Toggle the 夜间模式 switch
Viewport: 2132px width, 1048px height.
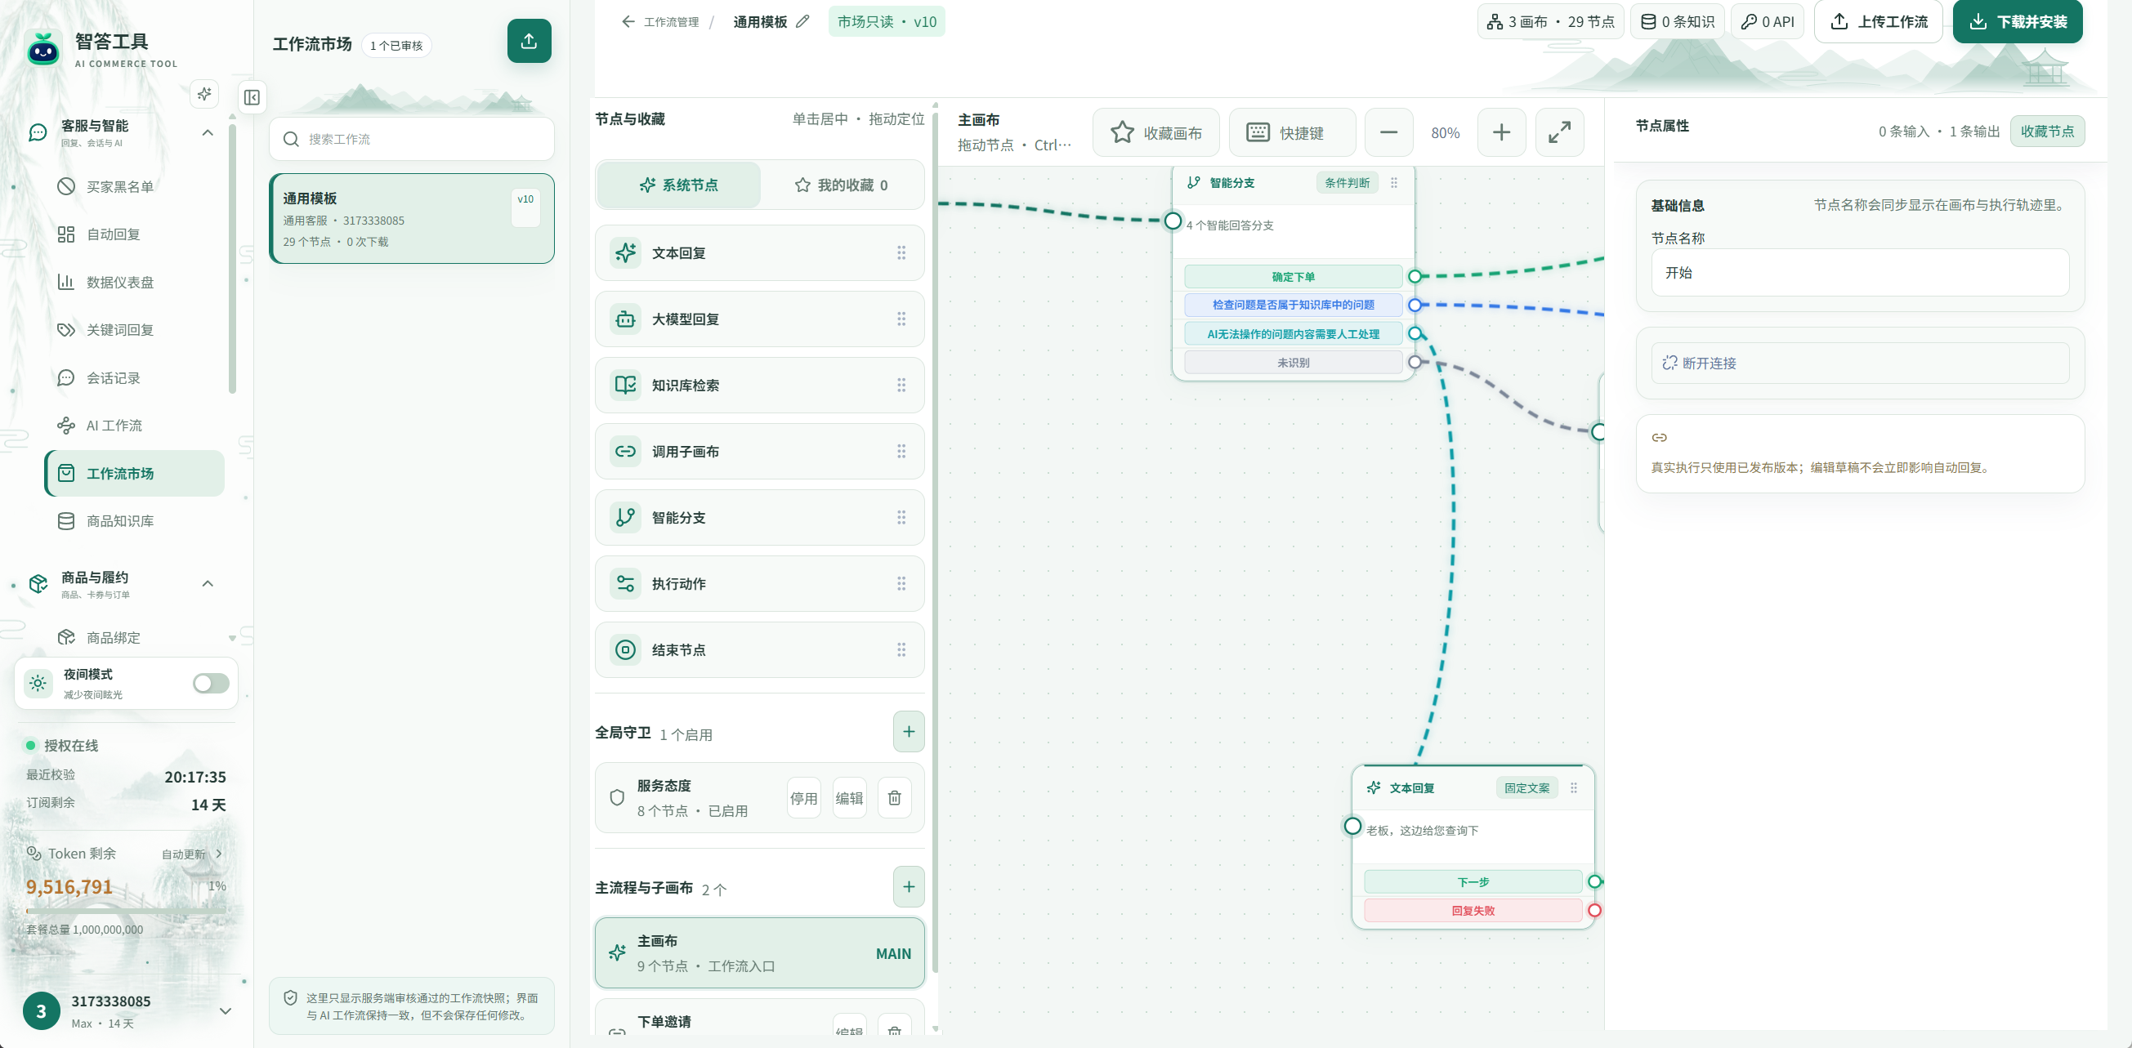coord(211,683)
